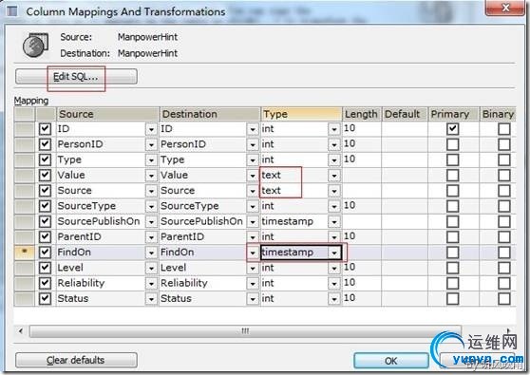Check Primary checkbox for PersonID row
Image resolution: width=530 pixels, height=375 pixels.
pos(453,144)
